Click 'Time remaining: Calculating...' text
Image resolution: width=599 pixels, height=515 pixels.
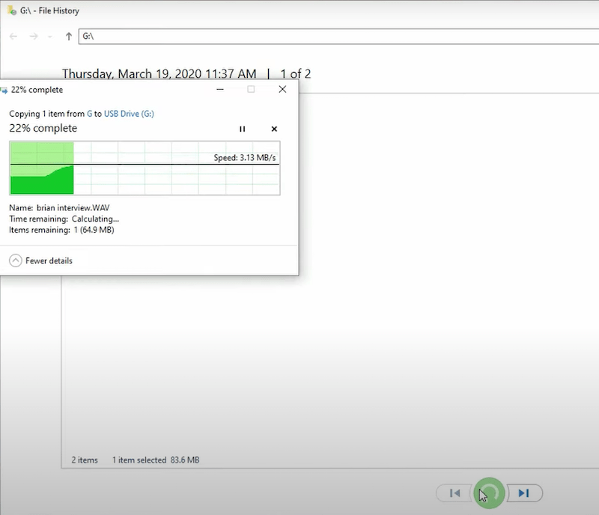click(64, 219)
